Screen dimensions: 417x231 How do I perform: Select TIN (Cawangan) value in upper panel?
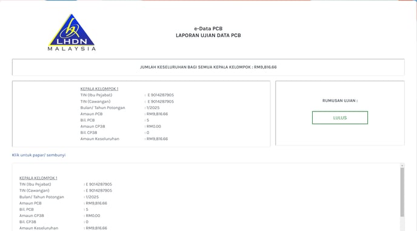click(161, 101)
